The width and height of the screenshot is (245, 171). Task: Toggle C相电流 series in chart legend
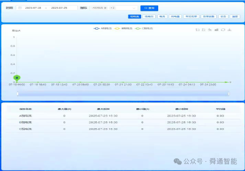pos(144,28)
